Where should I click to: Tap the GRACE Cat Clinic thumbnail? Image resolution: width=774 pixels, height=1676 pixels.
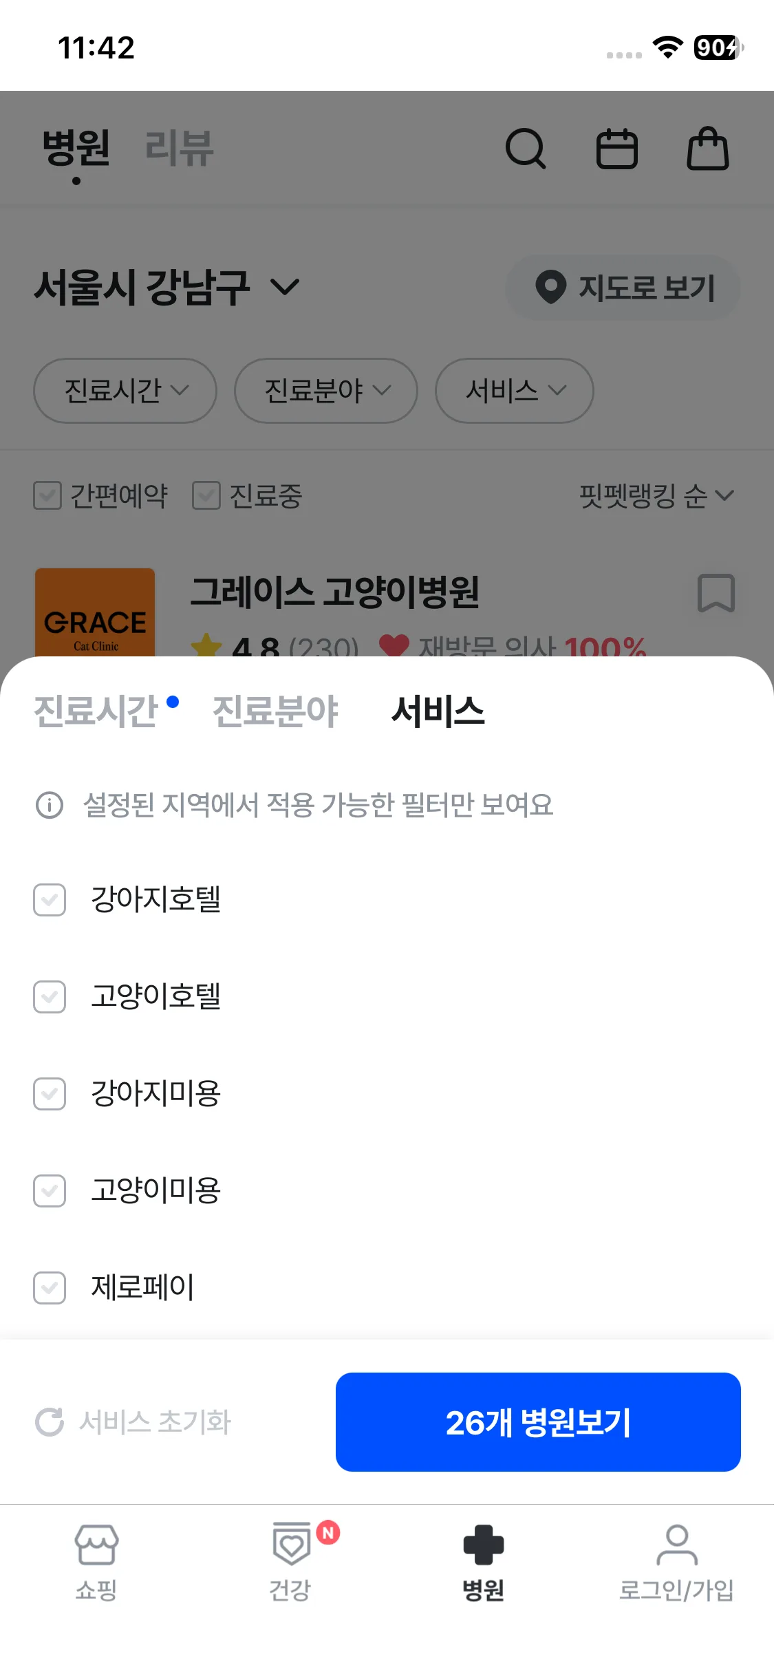pyautogui.click(x=95, y=612)
